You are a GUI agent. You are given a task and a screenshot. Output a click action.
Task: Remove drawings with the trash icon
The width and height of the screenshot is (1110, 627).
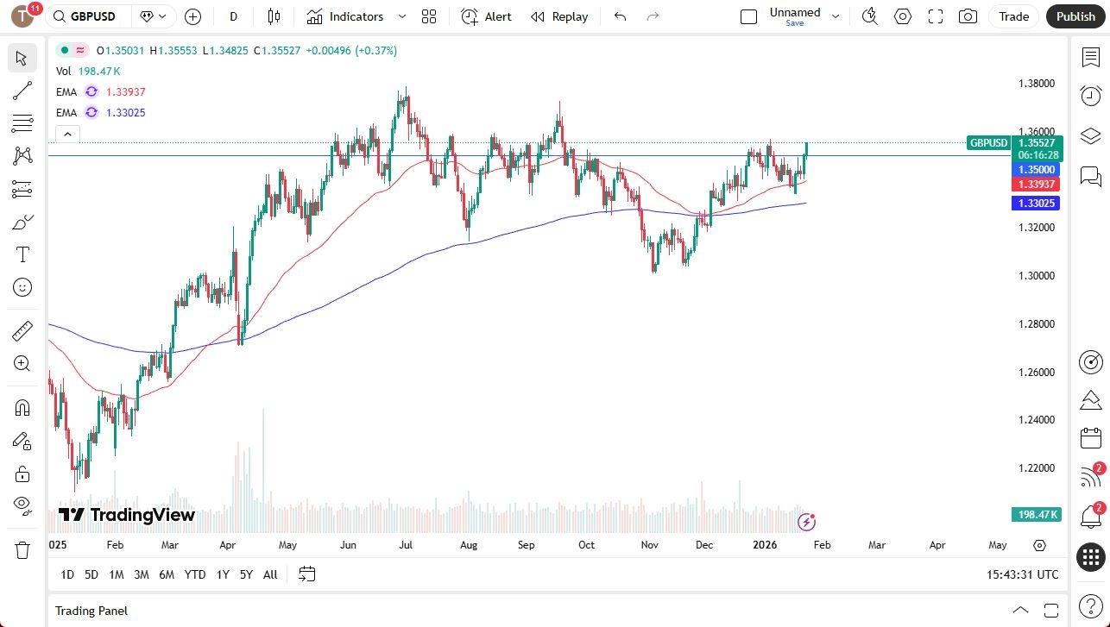[x=22, y=549]
